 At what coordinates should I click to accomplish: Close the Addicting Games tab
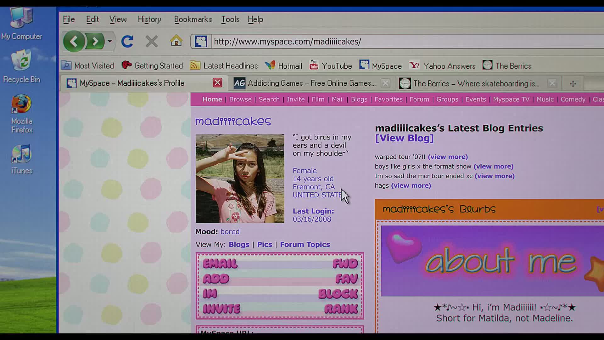point(385,83)
